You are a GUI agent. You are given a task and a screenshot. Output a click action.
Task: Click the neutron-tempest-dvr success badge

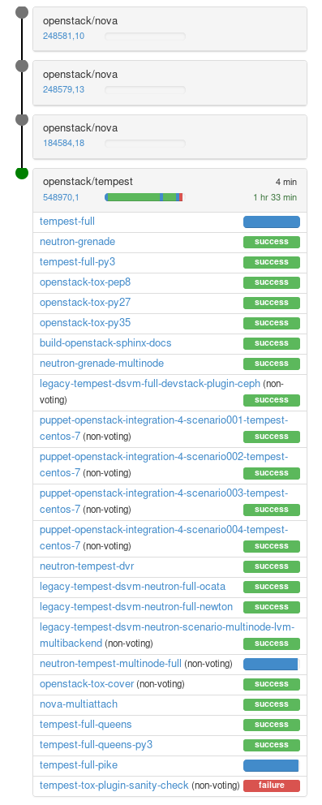[271, 566]
